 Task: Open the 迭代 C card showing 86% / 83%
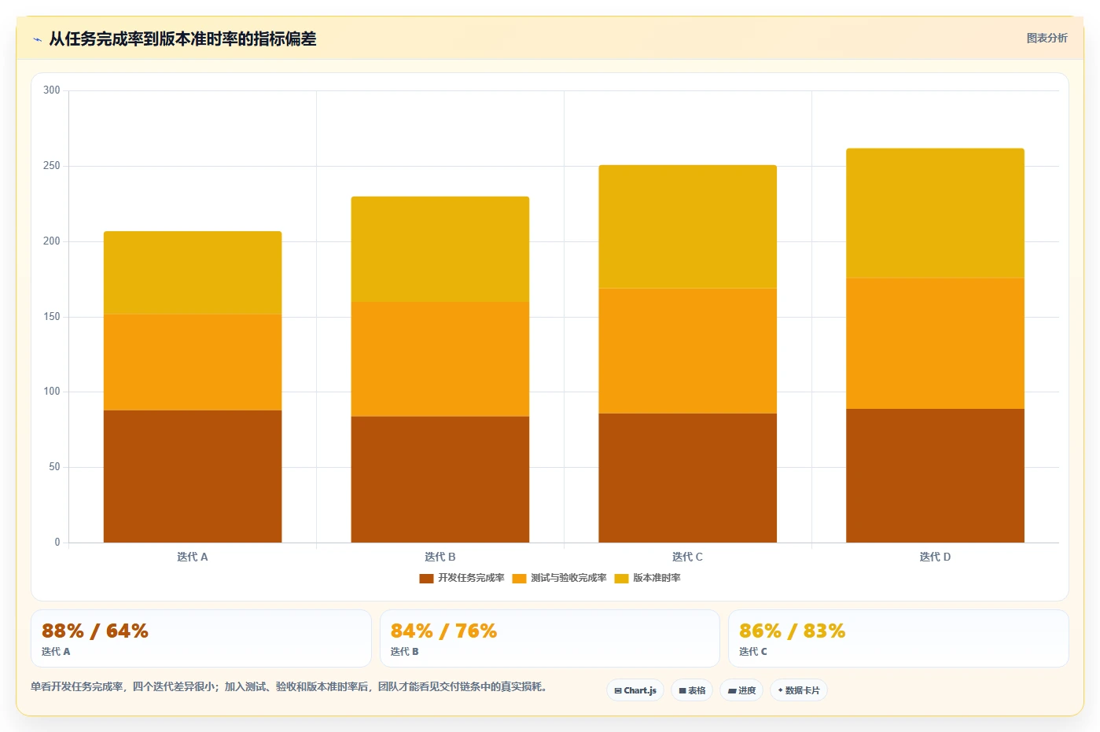(x=899, y=638)
